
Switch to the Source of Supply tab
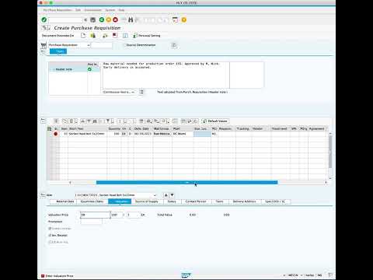147,201
